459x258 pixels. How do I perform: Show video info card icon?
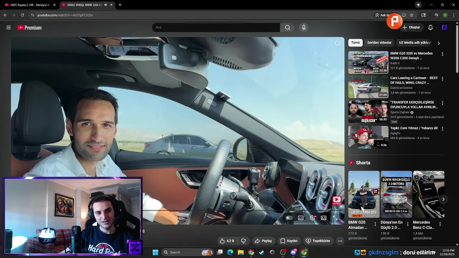(x=337, y=43)
